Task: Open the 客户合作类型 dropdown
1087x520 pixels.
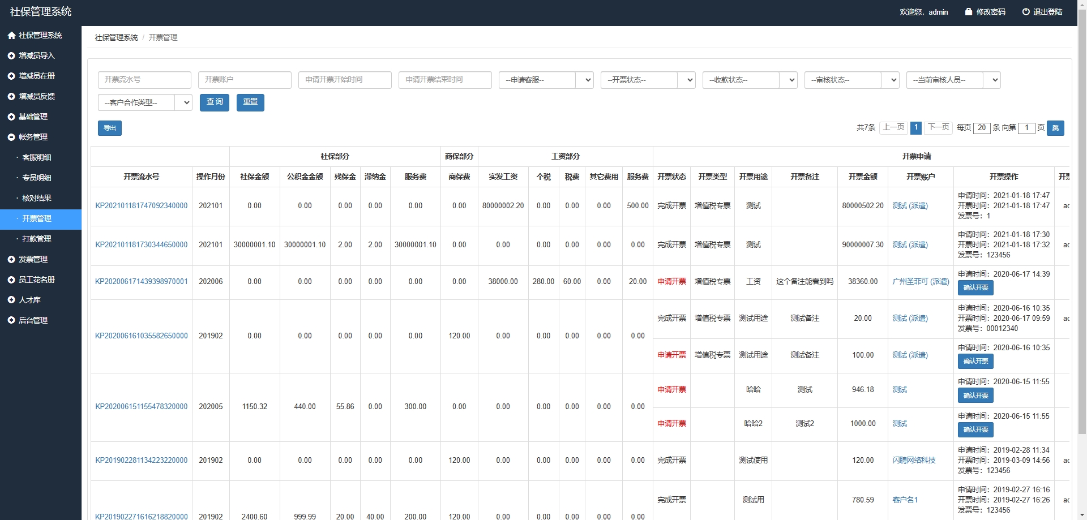Action: [x=144, y=103]
